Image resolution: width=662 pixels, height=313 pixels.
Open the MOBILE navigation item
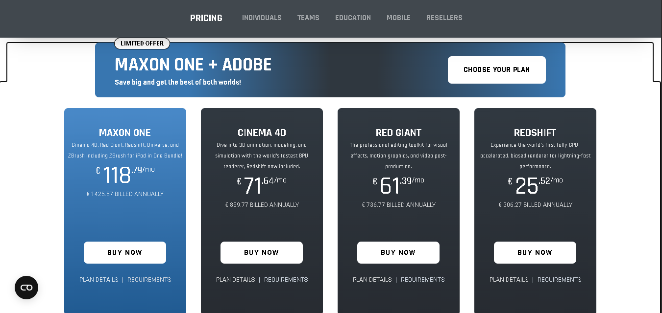coord(398,18)
